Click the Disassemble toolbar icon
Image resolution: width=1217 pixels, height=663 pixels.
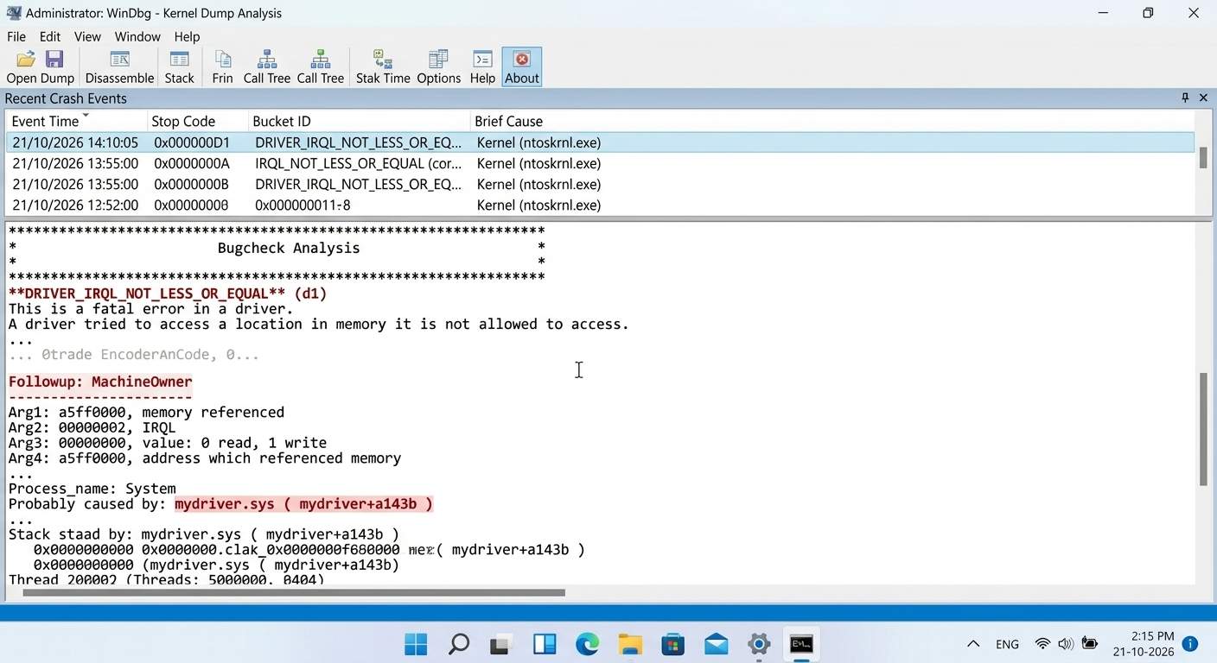click(x=119, y=67)
